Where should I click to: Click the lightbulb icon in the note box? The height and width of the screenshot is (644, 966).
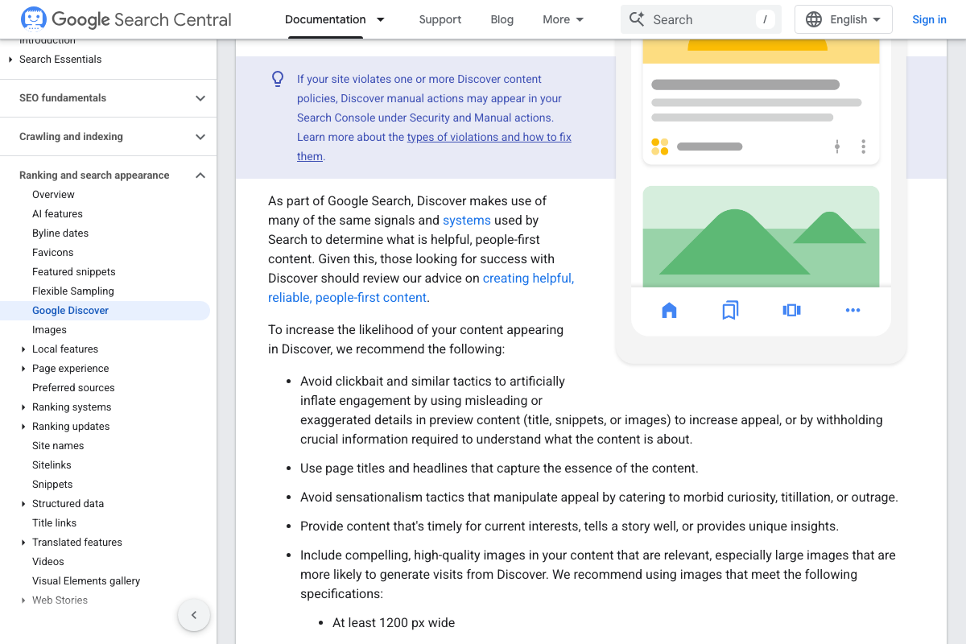278,79
